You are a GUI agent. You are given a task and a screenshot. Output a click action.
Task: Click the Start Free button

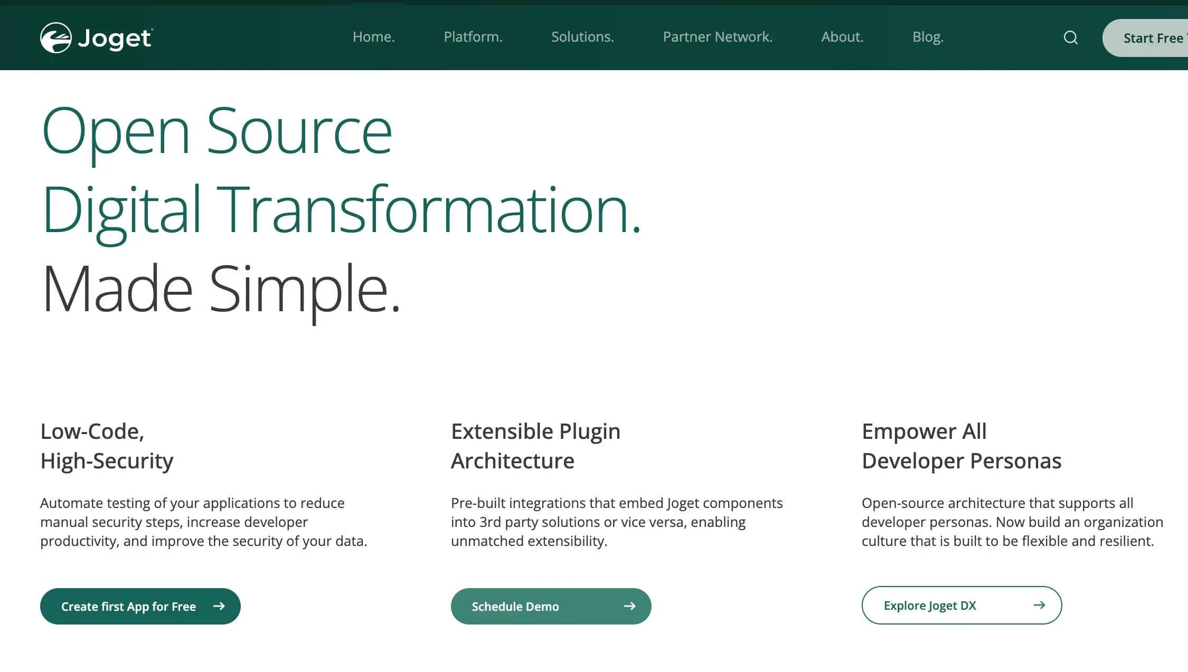(1145, 38)
